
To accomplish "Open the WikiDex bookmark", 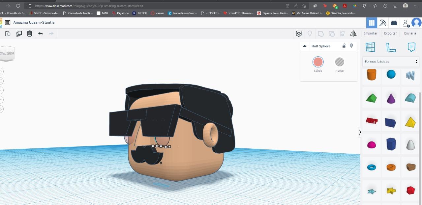I will click(x=341, y=13).
